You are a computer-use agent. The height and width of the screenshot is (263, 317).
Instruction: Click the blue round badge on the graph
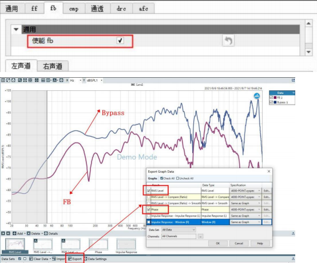pos(257,95)
